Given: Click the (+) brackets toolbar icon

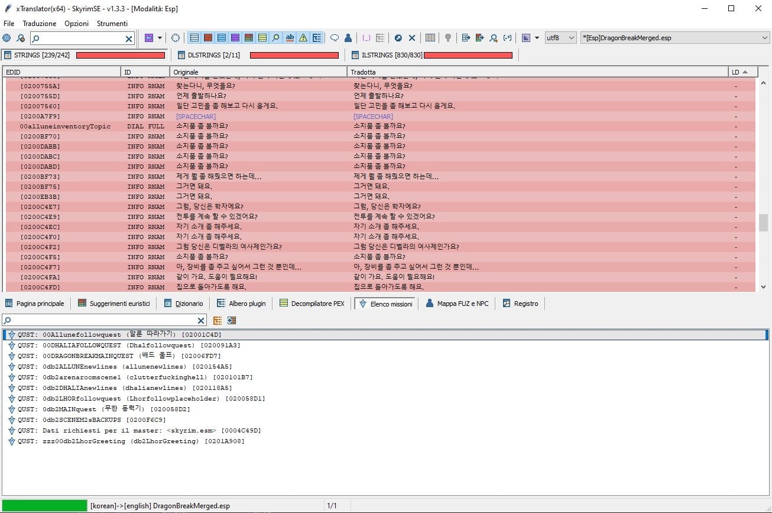Looking at the screenshot, I should (507, 38).
